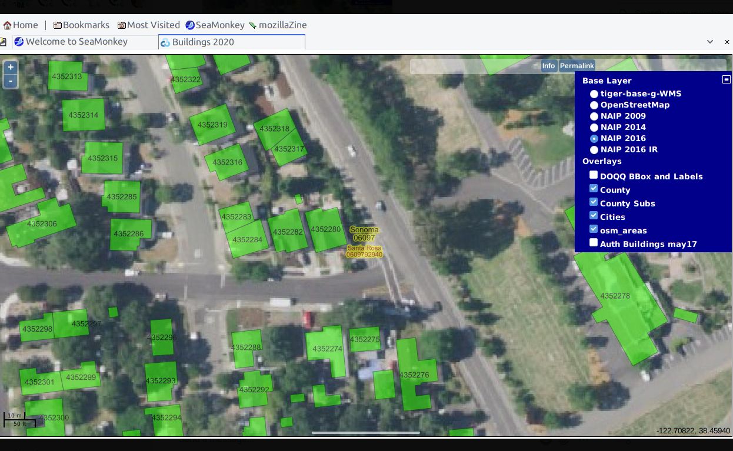Close the current browser tab
This screenshot has width=733, height=451.
[727, 42]
